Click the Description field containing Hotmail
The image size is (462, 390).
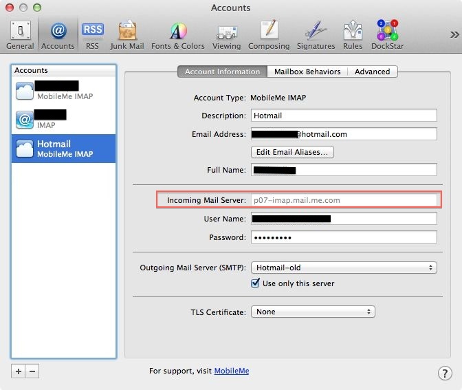(344, 116)
